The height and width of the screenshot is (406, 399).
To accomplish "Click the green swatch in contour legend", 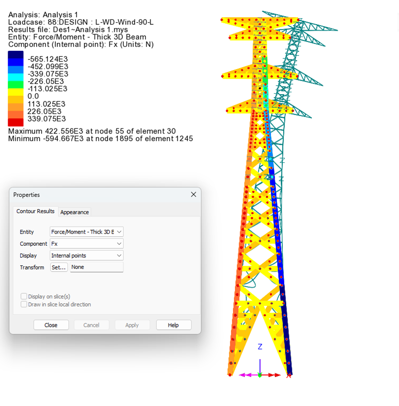I will pyautogui.click(x=16, y=85).
